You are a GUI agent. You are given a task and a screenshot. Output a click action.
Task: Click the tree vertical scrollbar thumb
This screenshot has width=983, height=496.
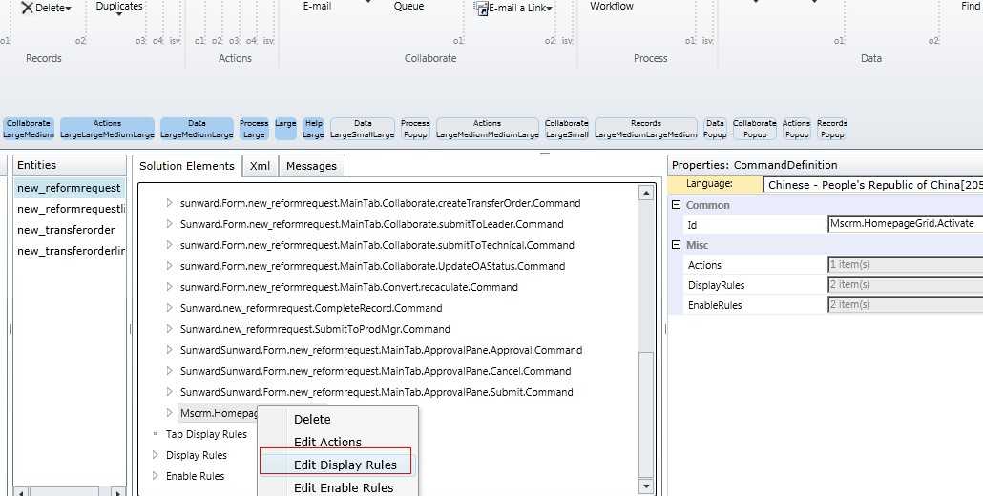click(646, 413)
